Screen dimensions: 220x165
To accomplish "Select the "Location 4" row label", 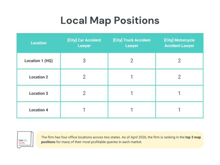I will [x=39, y=110].
